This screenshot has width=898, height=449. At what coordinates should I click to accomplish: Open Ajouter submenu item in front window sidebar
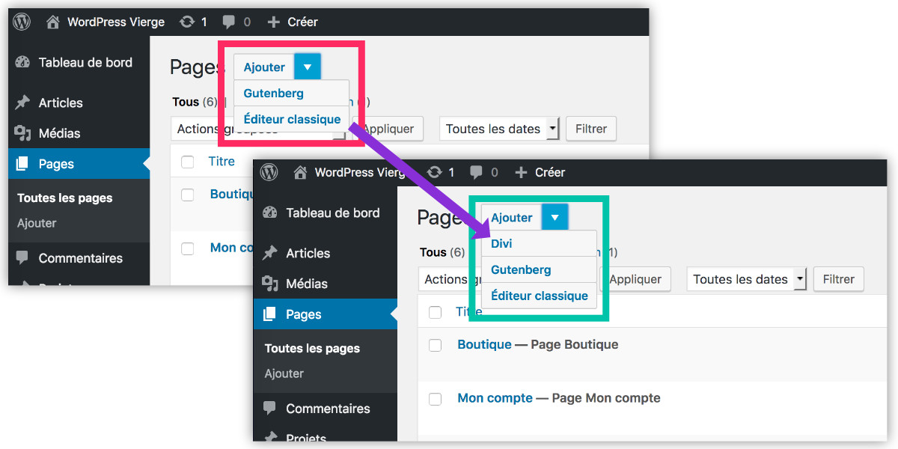pyautogui.click(x=284, y=373)
